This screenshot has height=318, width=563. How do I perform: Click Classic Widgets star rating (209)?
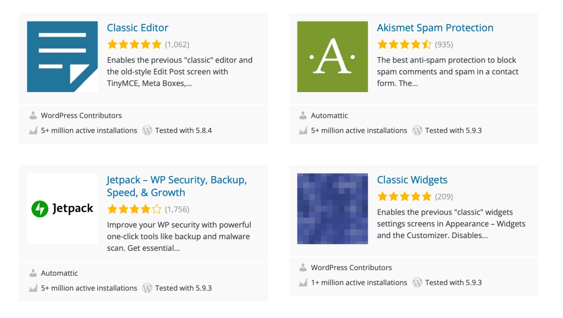(404, 197)
